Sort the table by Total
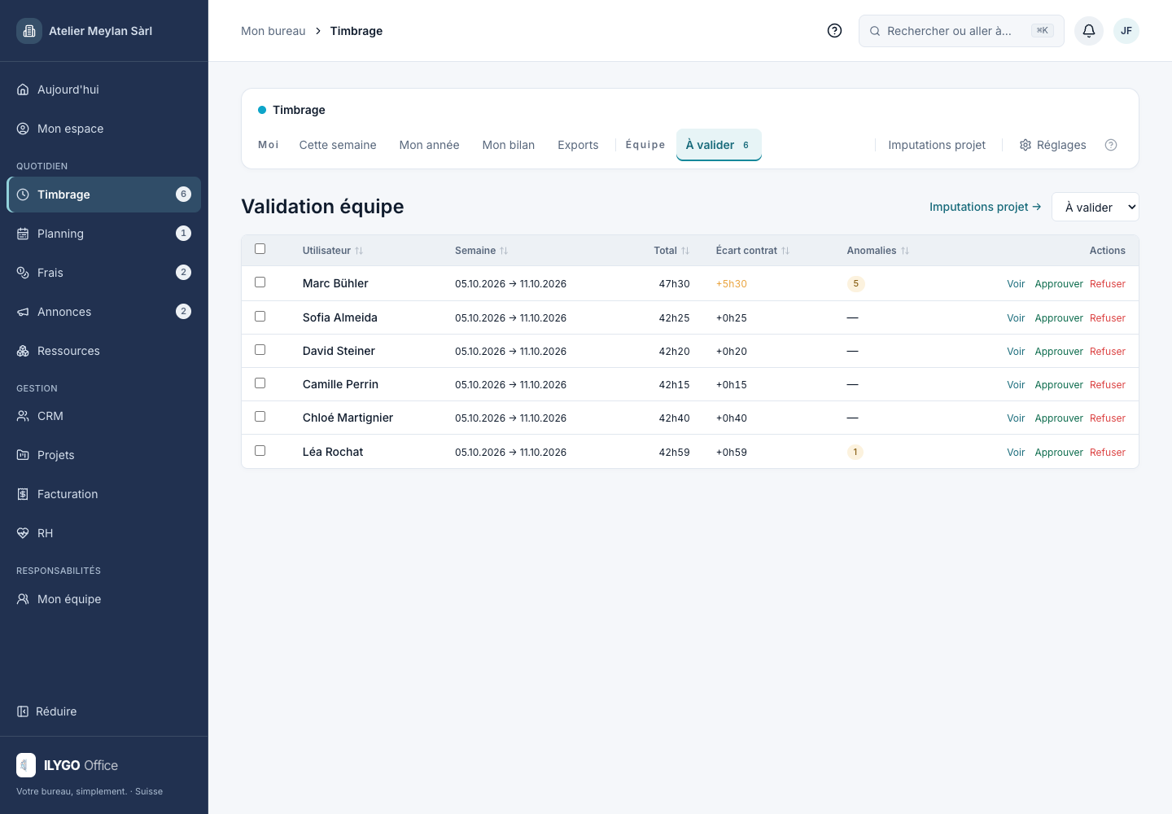The width and height of the screenshot is (1172, 814). click(671, 251)
